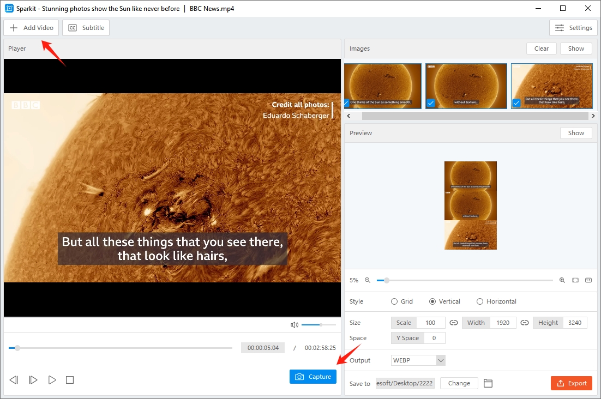Click the Capture button with camera icon
The image size is (601, 399).
point(312,377)
